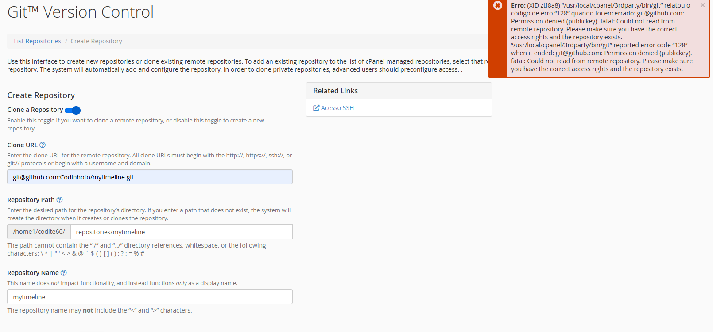
Task: Click the Repository Name field label
Action: click(x=33, y=273)
